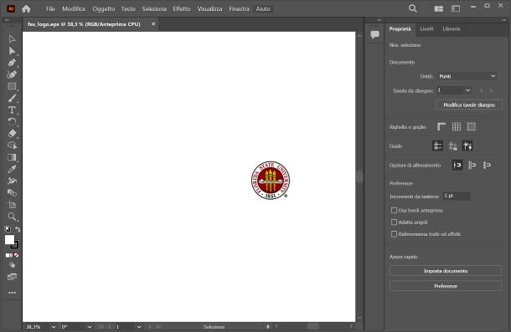Select the Paintbrush tool
511x332 pixels.
click(x=12, y=98)
